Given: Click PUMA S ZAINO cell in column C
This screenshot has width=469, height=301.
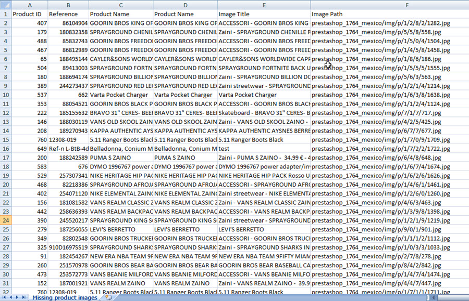Looking at the screenshot, I should (x=121, y=158).
